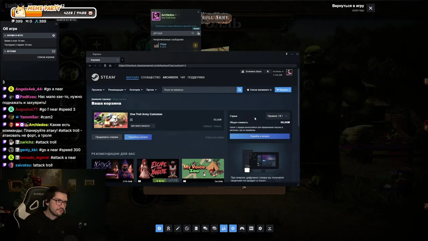Toggle the friends list overlay button
The width and height of the screenshot is (428, 241).
(x=224, y=228)
